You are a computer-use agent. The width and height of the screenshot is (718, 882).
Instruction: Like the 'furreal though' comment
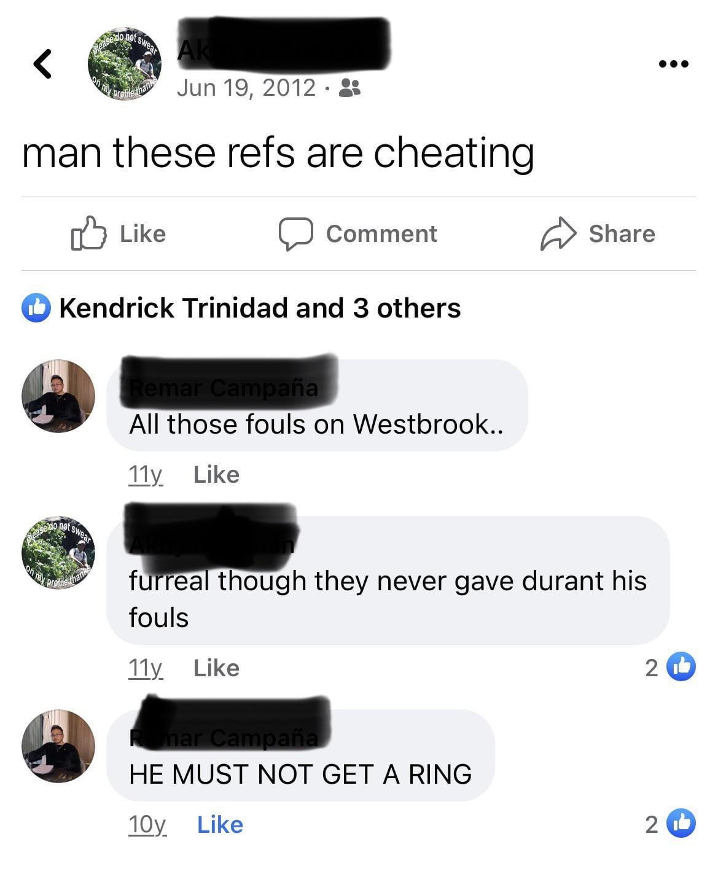pyautogui.click(x=216, y=668)
